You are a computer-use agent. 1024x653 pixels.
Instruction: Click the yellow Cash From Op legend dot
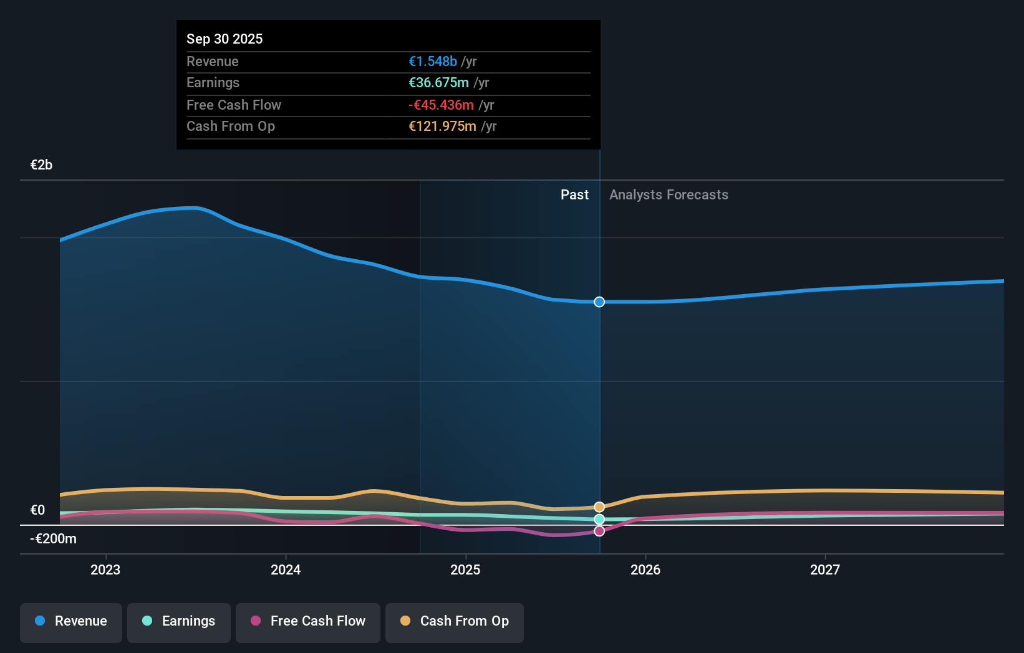coord(406,621)
